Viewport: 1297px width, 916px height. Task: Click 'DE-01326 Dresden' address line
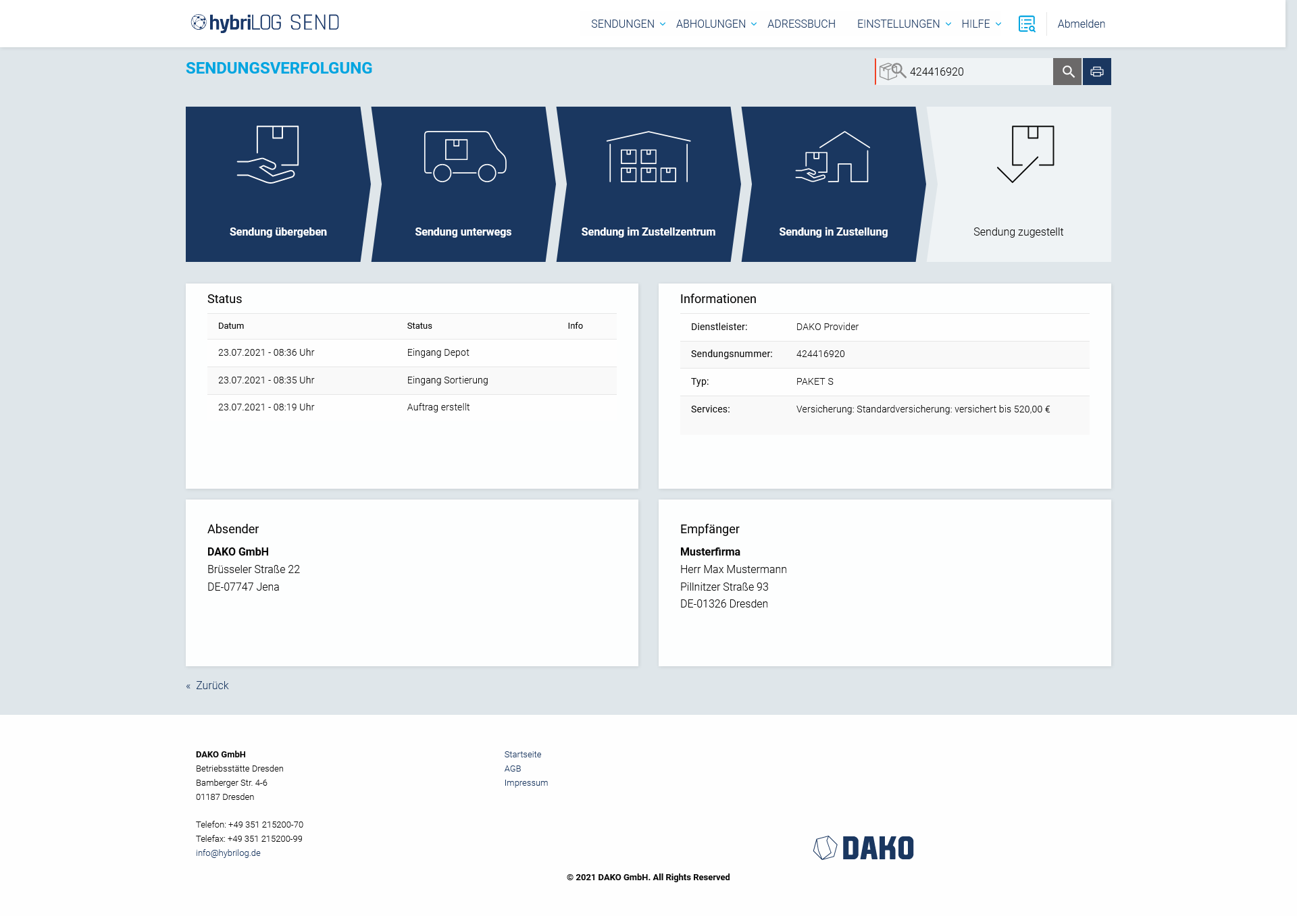tap(724, 603)
